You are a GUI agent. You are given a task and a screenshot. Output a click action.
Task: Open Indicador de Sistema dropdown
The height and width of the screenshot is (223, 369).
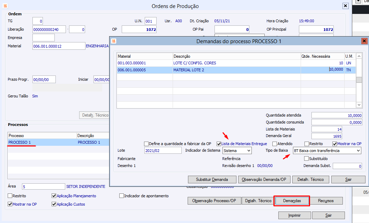tap(237, 151)
